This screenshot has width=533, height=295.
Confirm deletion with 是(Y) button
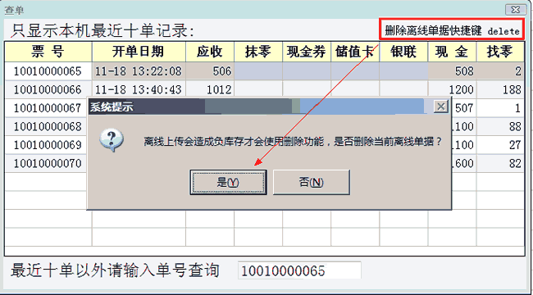(228, 183)
